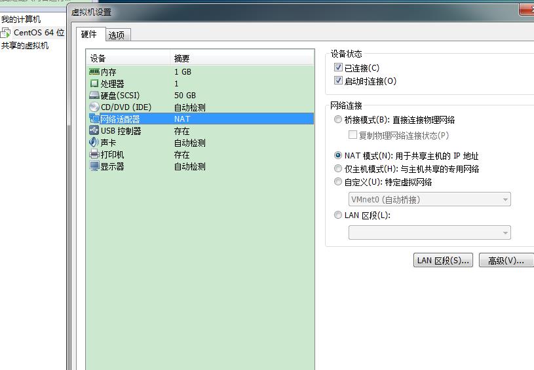The image size is (534, 370).
Task: Toggle the 已连接(C) checkbox
Action: [338, 67]
